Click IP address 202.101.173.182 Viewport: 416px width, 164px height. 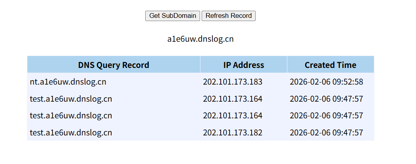(233, 133)
